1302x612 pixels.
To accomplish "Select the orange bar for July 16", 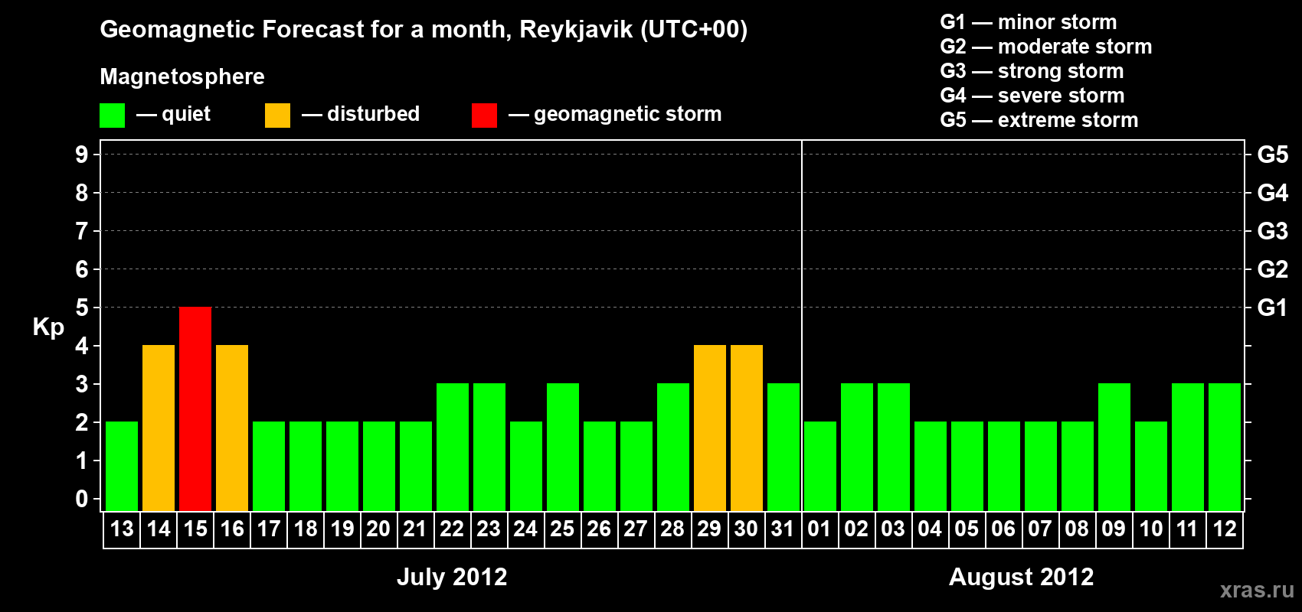I will click(232, 428).
